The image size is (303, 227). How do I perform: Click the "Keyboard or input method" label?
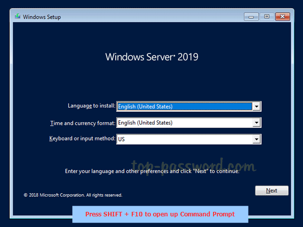[x=82, y=139]
